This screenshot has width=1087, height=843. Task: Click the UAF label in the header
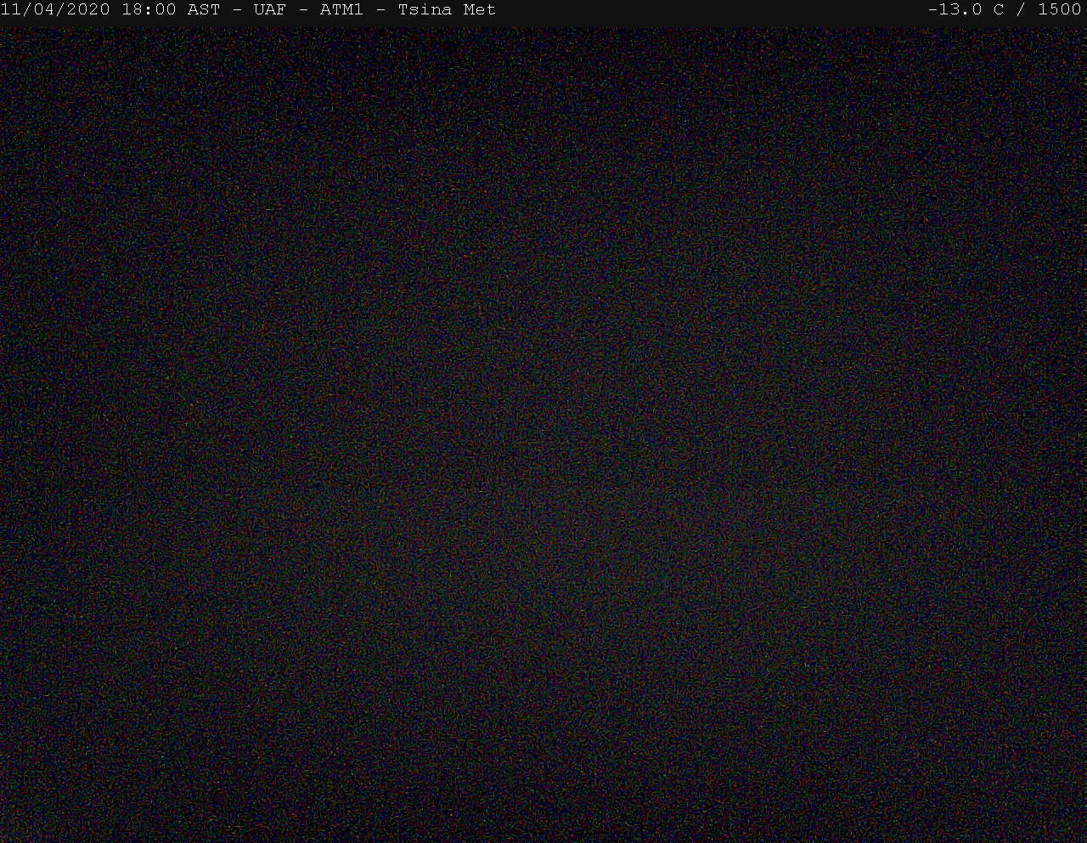(269, 10)
